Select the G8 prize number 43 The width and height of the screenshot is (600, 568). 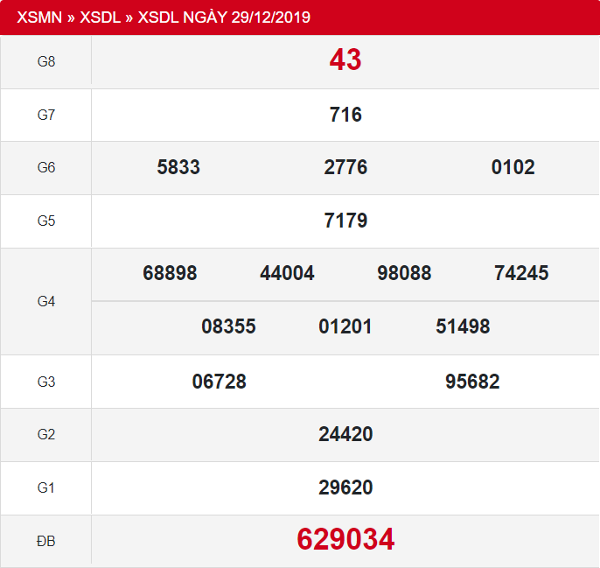tap(345, 60)
